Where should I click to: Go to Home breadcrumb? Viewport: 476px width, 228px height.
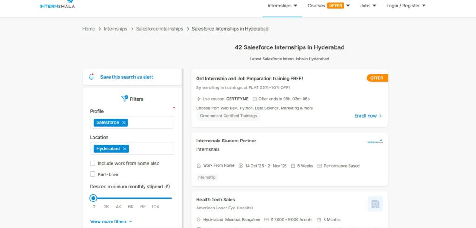point(88,29)
